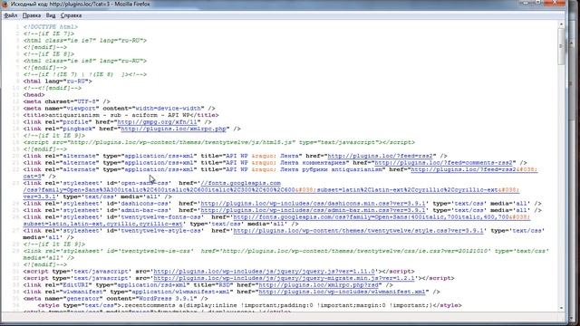Click the <head> tag line
The height and width of the screenshot is (326, 580).
pos(34,94)
